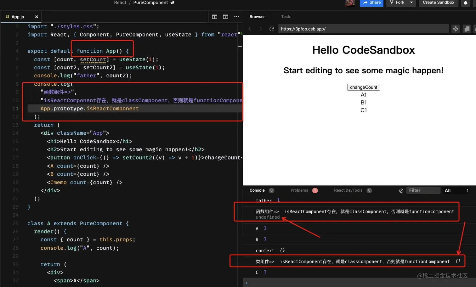476x287 pixels.
Task: Click the 类组件=> console log row
Action: pyautogui.click(x=359, y=262)
